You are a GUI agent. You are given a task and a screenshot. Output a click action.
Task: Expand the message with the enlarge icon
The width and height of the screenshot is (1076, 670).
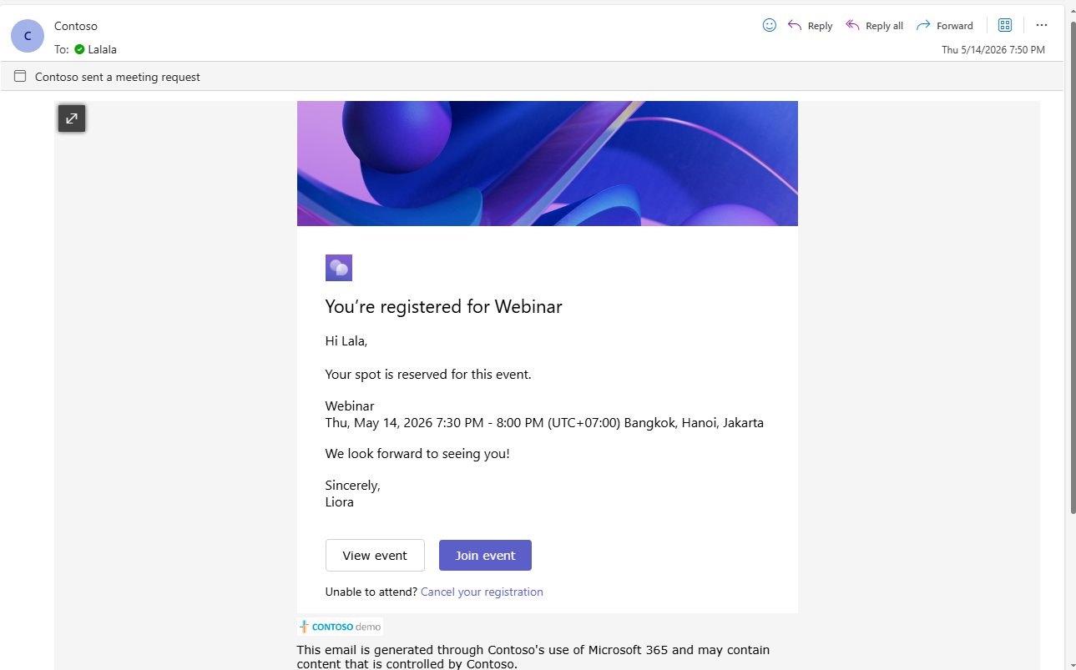point(72,118)
